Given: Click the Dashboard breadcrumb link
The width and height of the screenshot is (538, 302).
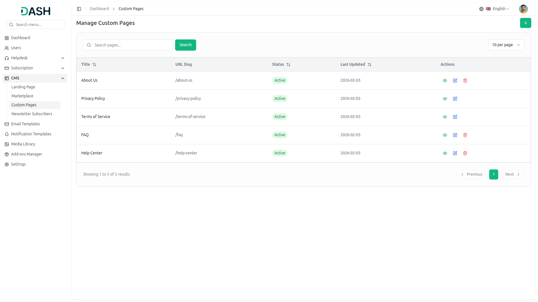Looking at the screenshot, I should click(99, 9).
